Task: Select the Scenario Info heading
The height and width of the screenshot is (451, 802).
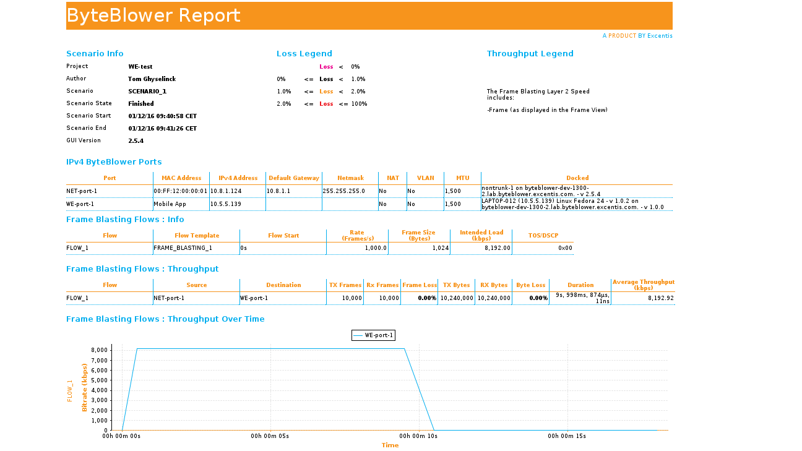Action: pos(95,54)
